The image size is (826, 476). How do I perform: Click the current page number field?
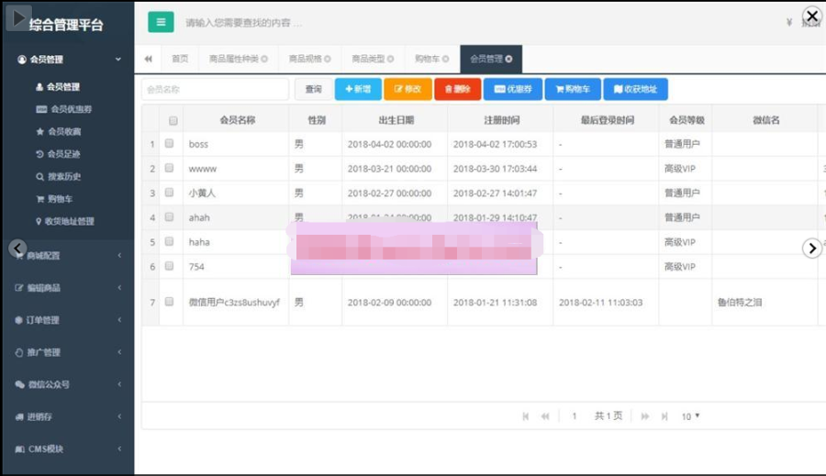pyautogui.click(x=575, y=416)
